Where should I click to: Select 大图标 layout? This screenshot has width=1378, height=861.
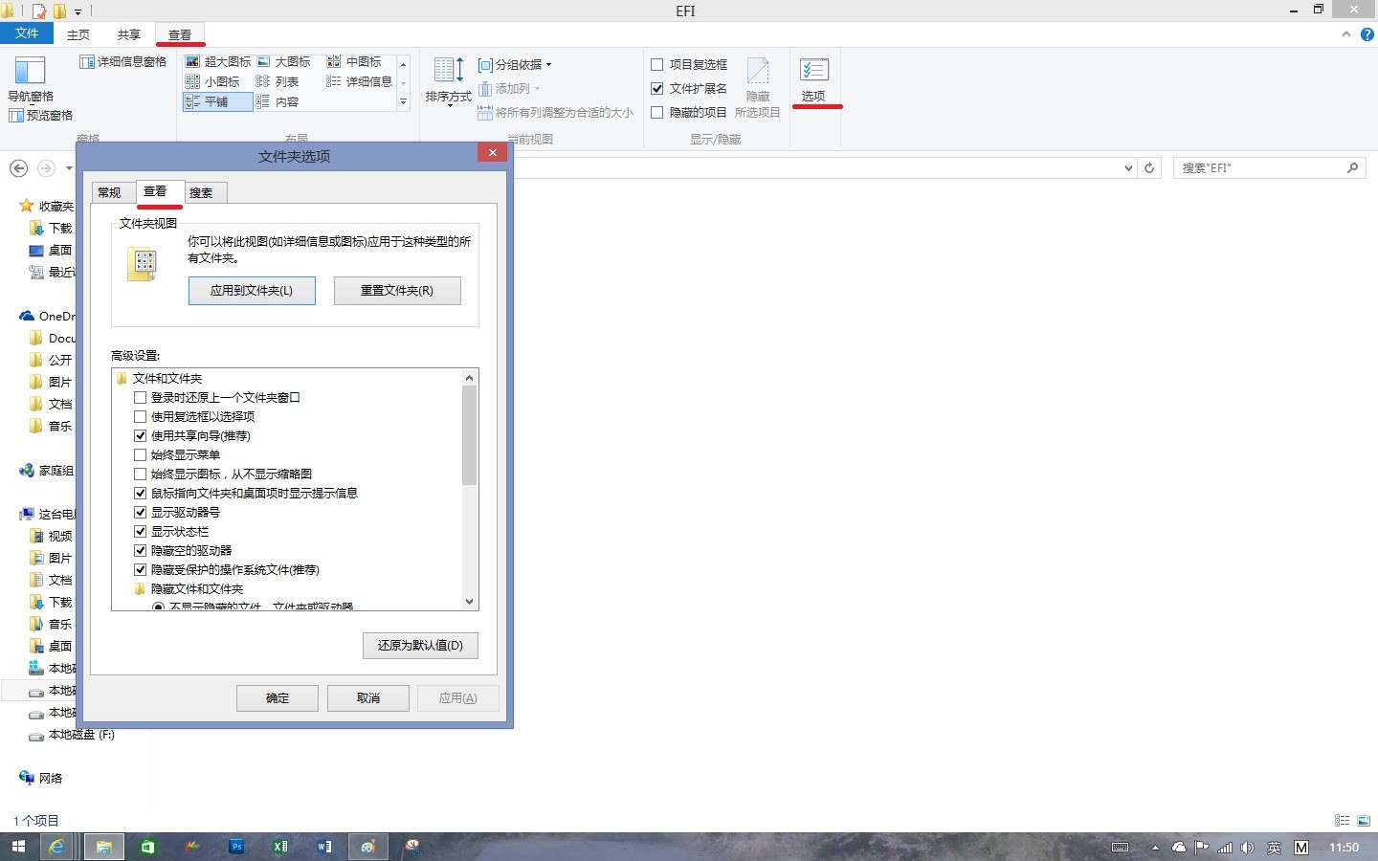284,61
